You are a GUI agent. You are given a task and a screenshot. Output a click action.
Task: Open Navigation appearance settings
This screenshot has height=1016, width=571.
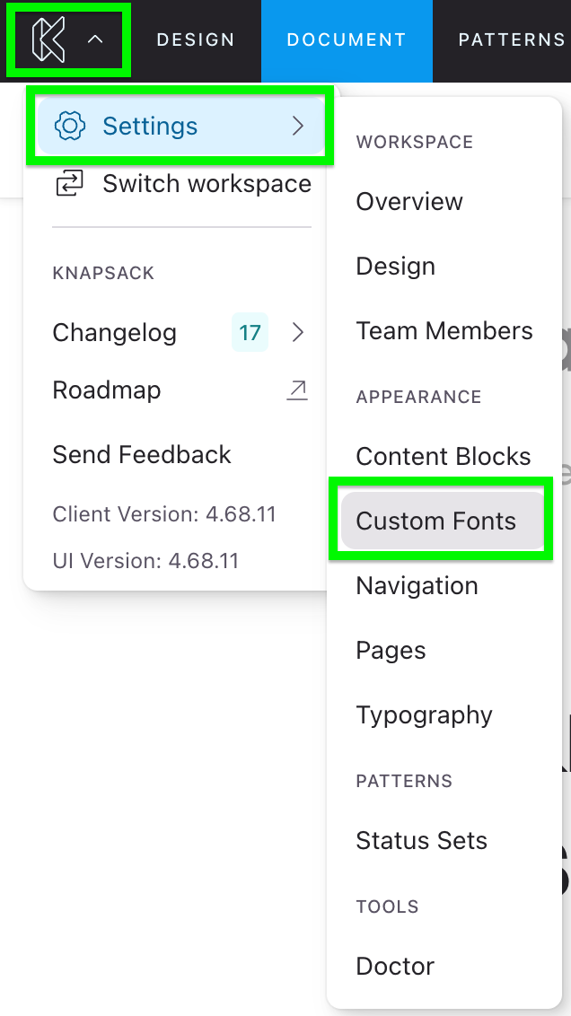[x=417, y=586]
